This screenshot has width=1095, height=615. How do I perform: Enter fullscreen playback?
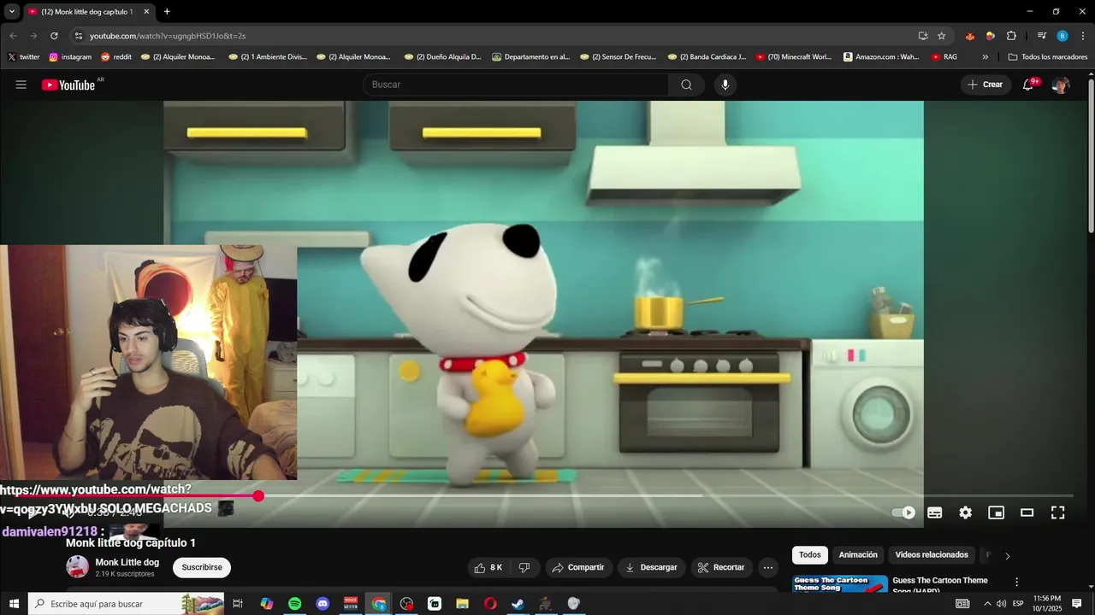(x=1057, y=512)
